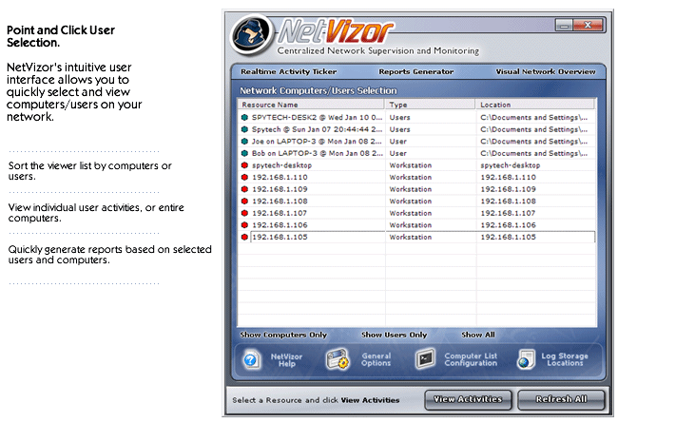Image resolution: width=695 pixels, height=423 pixels.
Task: Open Computer List Configuration icon
Action: click(426, 360)
